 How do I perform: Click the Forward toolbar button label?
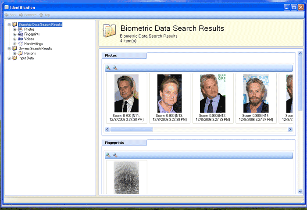pos(30,15)
